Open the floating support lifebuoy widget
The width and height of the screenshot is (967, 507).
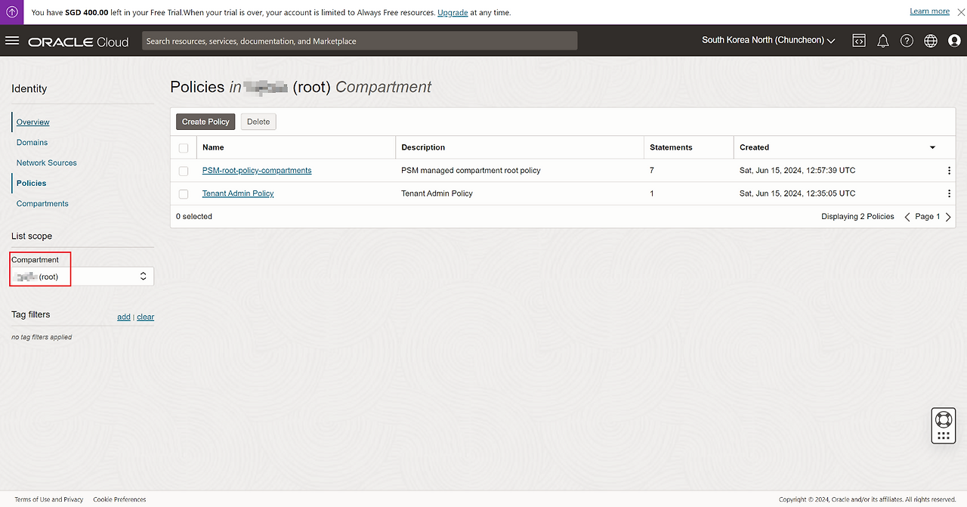(x=943, y=419)
